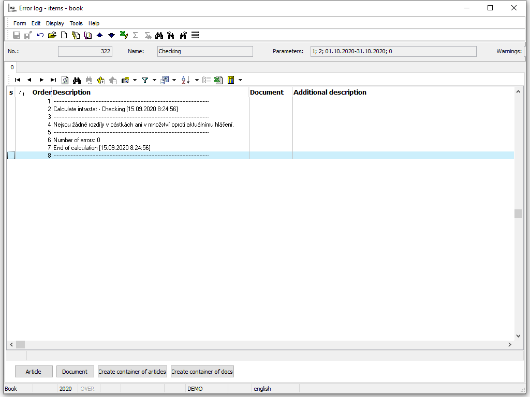Click the blue up arrow icon
The image size is (530, 397).
pyautogui.click(x=100, y=35)
